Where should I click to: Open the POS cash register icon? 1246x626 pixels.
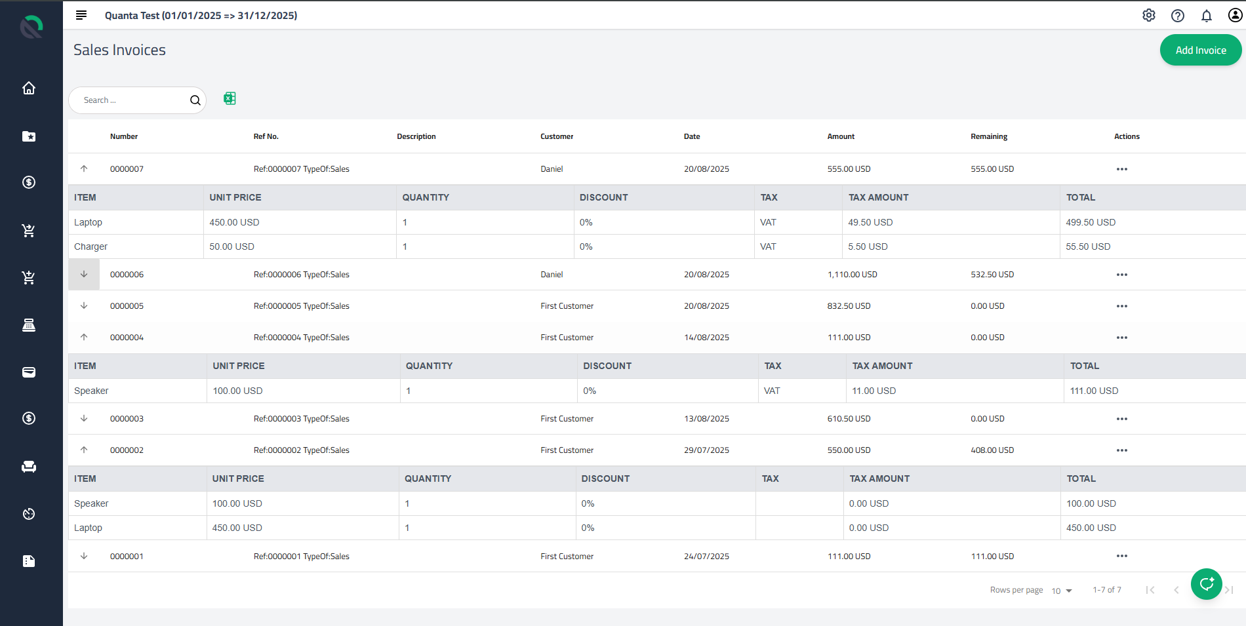[x=29, y=324]
